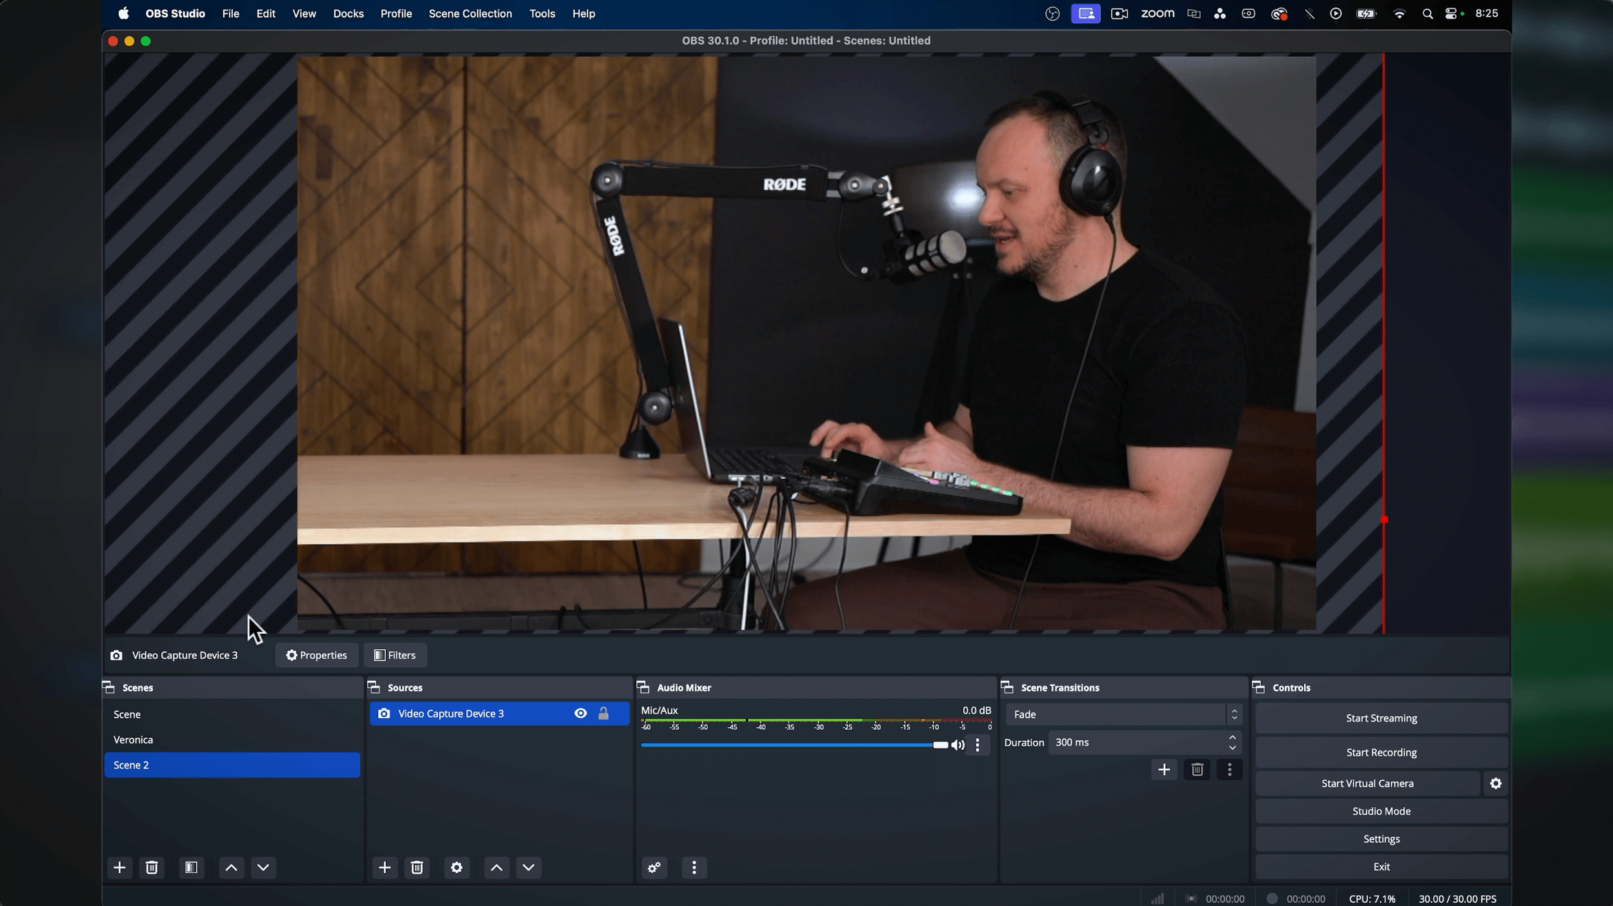Open the Fade transition dropdown
Screen dimensions: 1613x906
click(1123, 714)
